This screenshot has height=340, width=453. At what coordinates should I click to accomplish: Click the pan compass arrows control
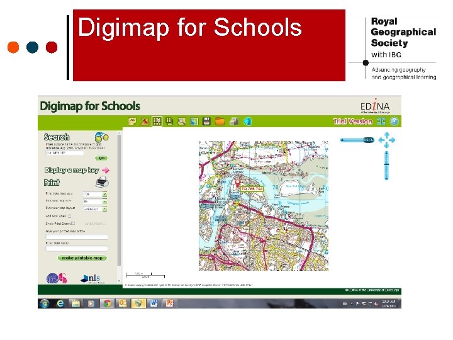pyautogui.click(x=386, y=140)
